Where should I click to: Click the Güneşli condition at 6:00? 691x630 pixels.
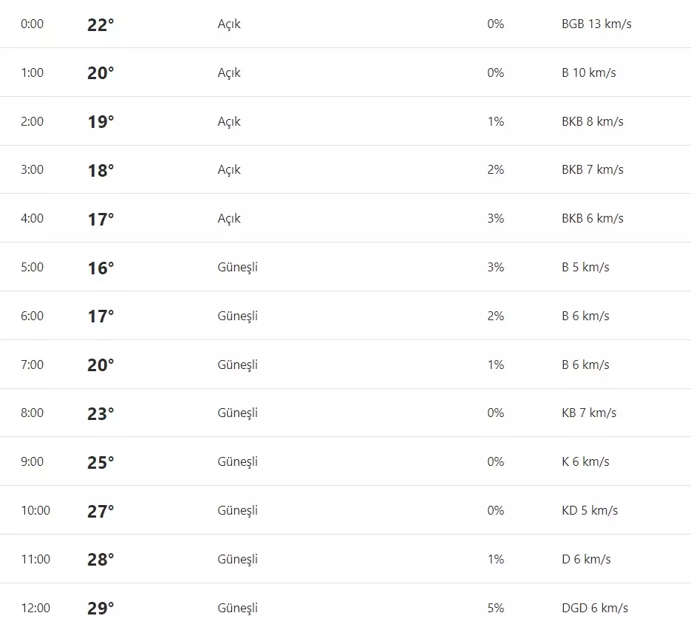pyautogui.click(x=237, y=316)
